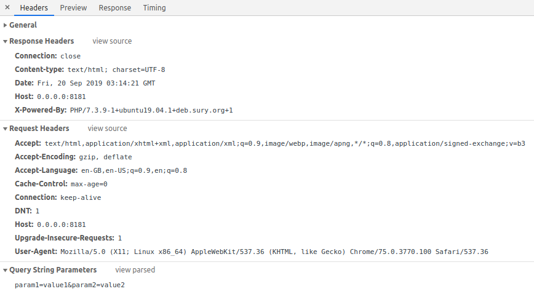Close the request details panel
This screenshot has height=294, width=534.
click(7, 8)
